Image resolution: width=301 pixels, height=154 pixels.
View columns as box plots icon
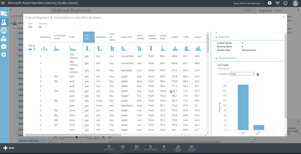pos(35,49)
